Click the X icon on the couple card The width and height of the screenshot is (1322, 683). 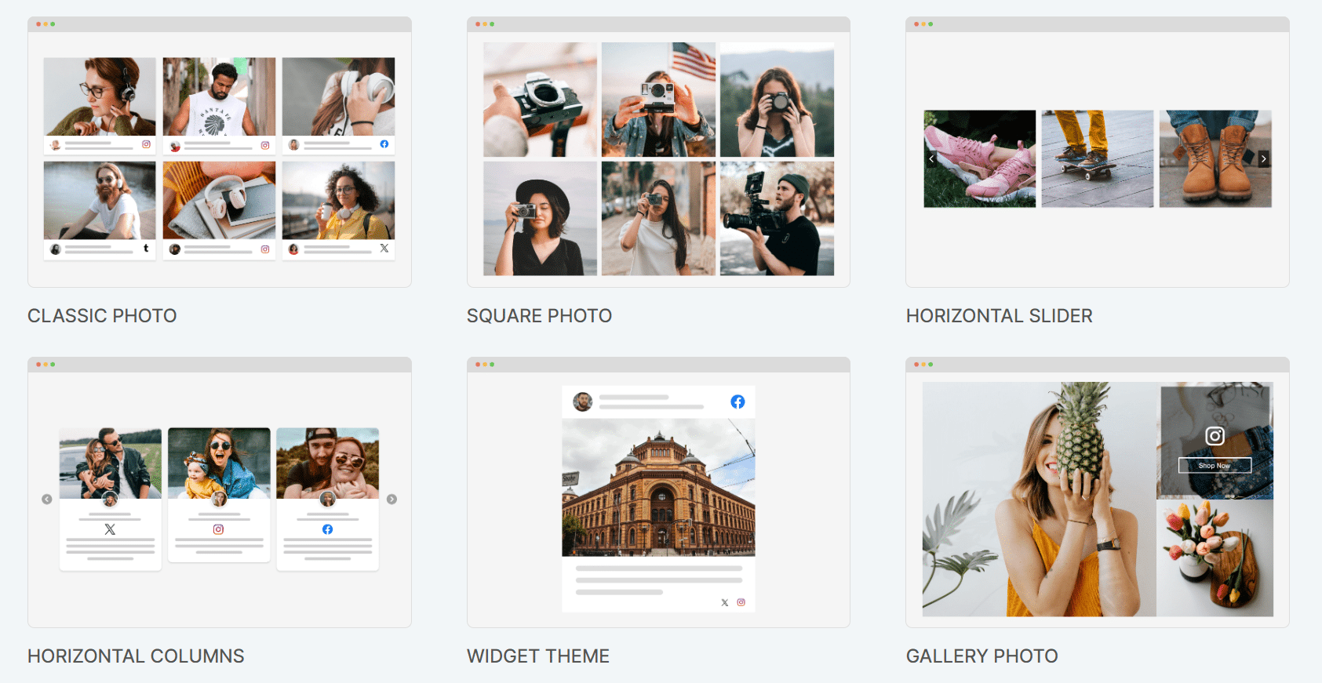click(x=110, y=529)
